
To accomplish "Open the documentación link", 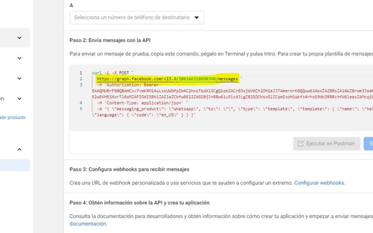I will 88,224.
